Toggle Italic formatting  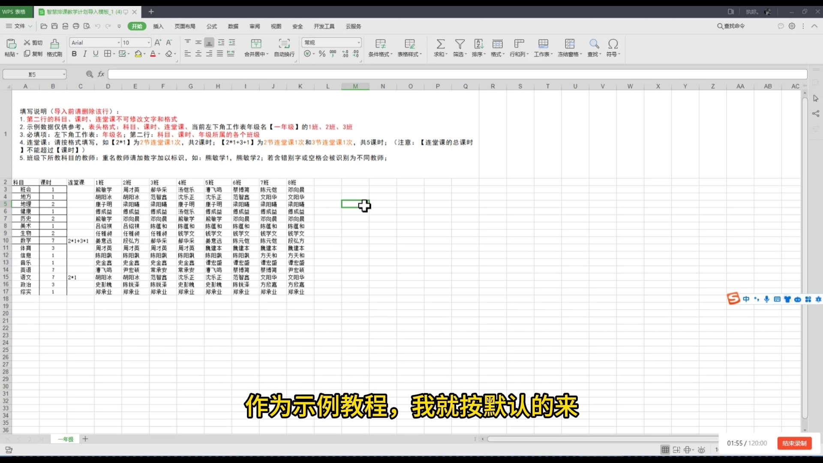pyautogui.click(x=85, y=54)
